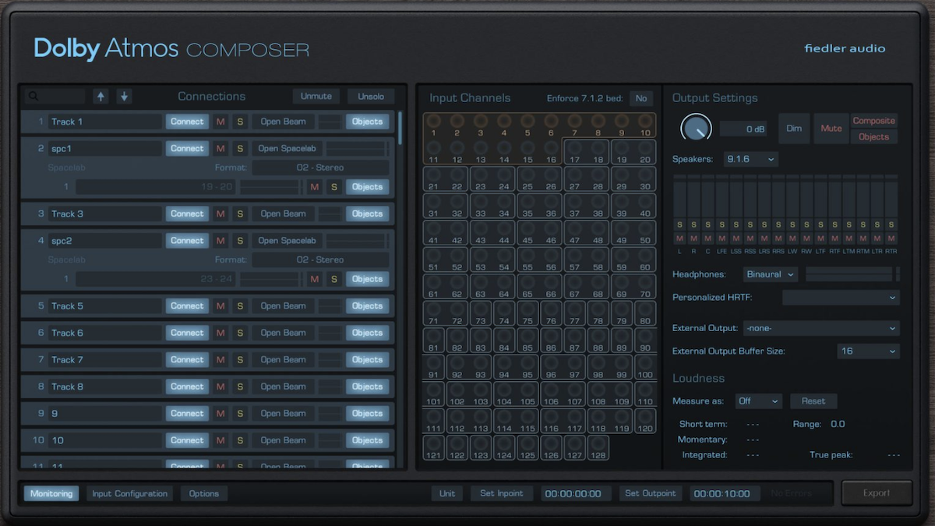Open the Speakers 9.1.6 dropdown
The height and width of the screenshot is (526, 935).
[750, 159]
